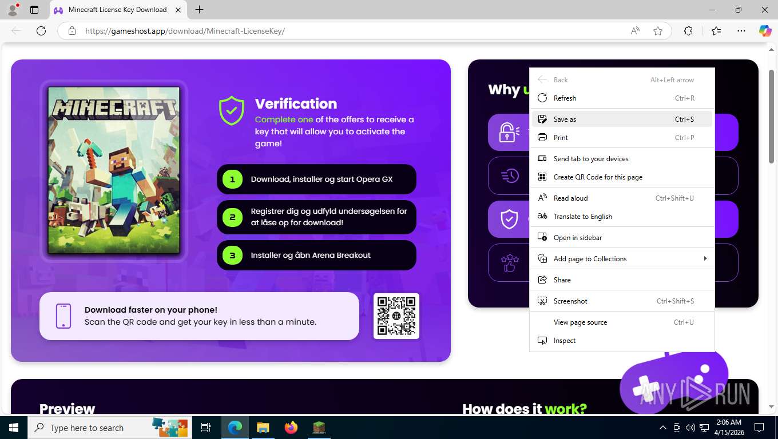Click the phone icon in download banner
Screen dimensions: 778x439
(x=63, y=316)
